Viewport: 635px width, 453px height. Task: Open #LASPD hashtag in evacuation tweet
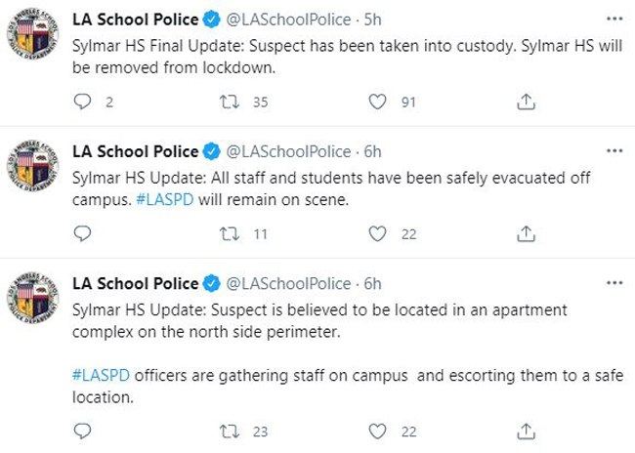click(165, 199)
